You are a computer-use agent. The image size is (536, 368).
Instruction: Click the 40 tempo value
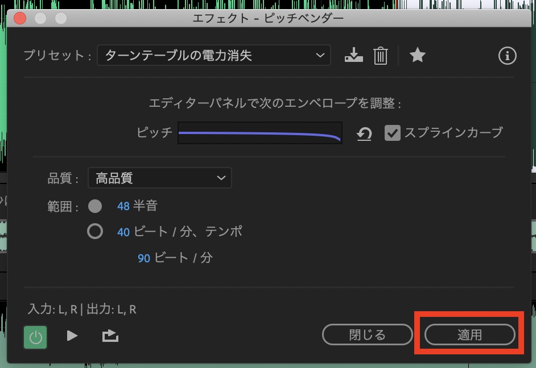[123, 232]
